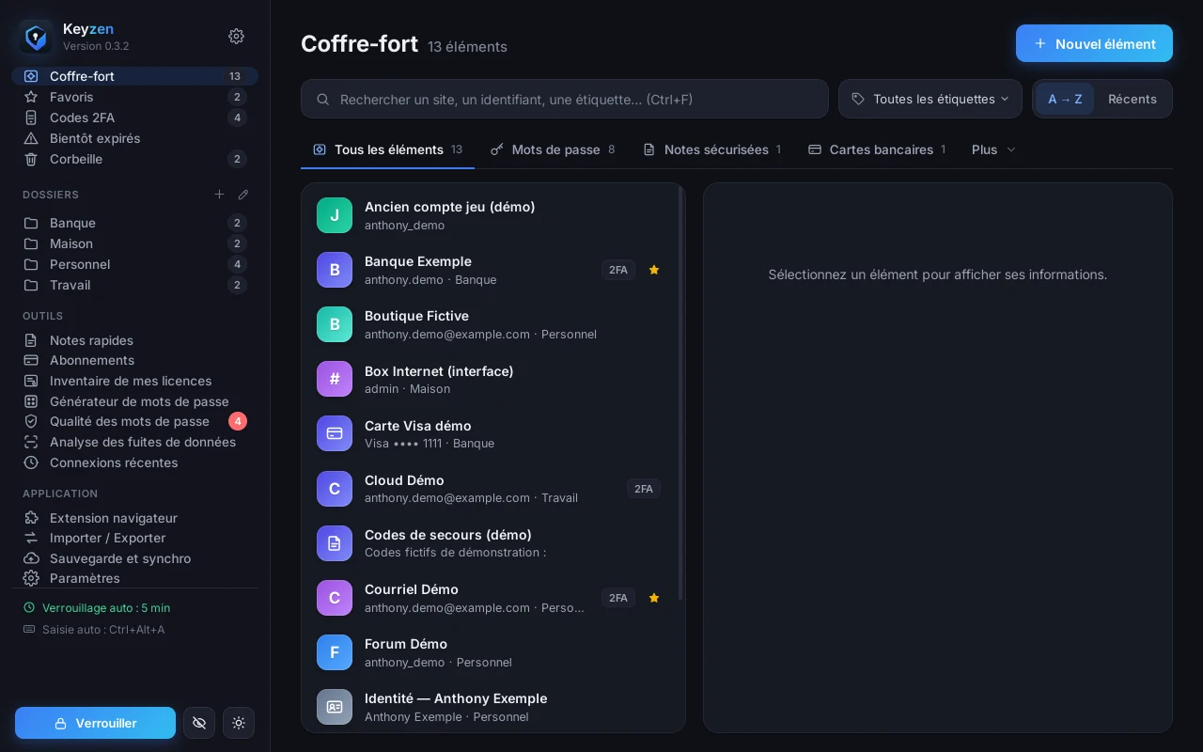Open the Banque folder
This screenshot has width=1203, height=752.
[134, 223]
